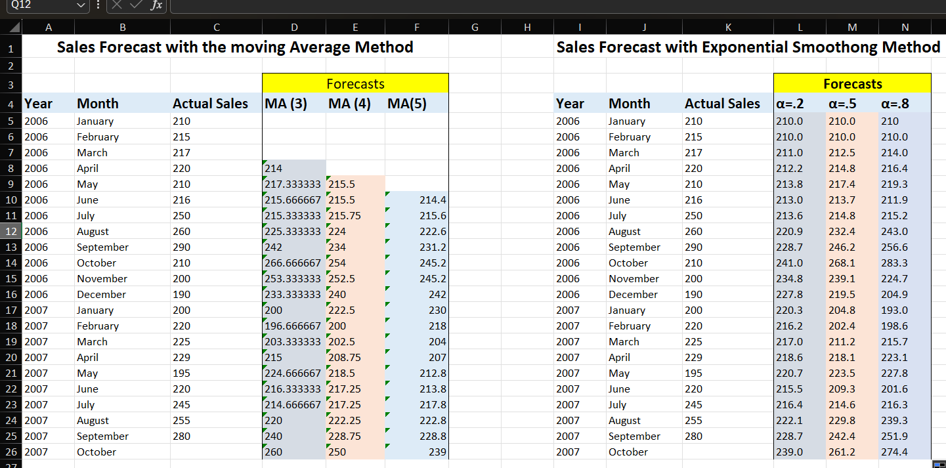Select column header K
946x468 pixels.
[x=728, y=27]
